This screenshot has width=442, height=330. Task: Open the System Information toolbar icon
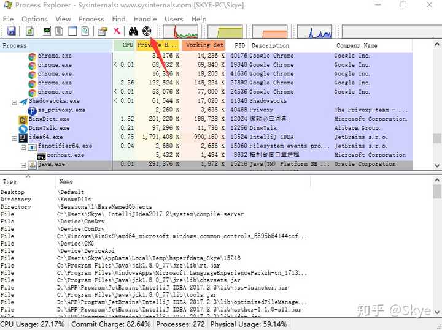tap(47, 31)
